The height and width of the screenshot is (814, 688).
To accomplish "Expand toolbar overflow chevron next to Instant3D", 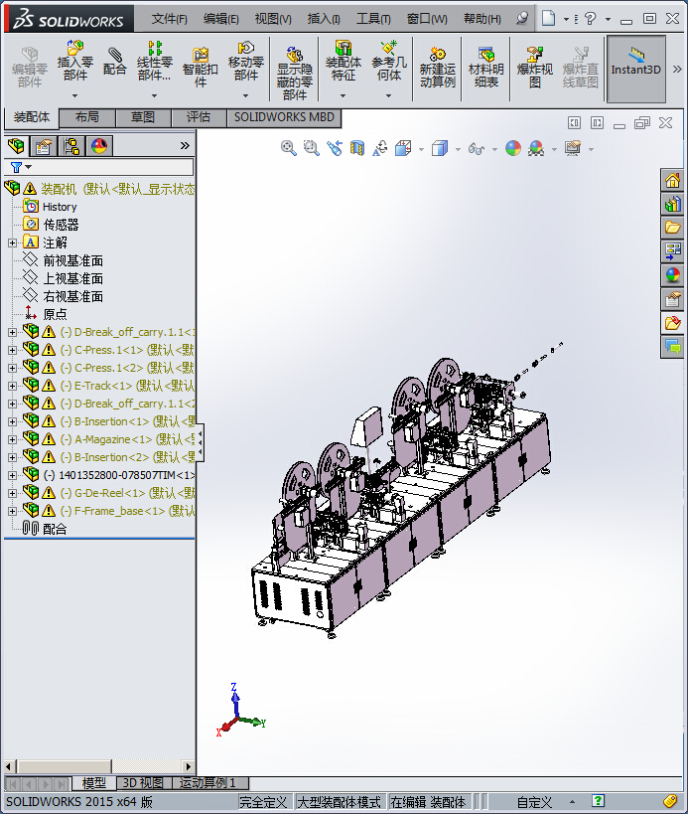I will point(677,69).
